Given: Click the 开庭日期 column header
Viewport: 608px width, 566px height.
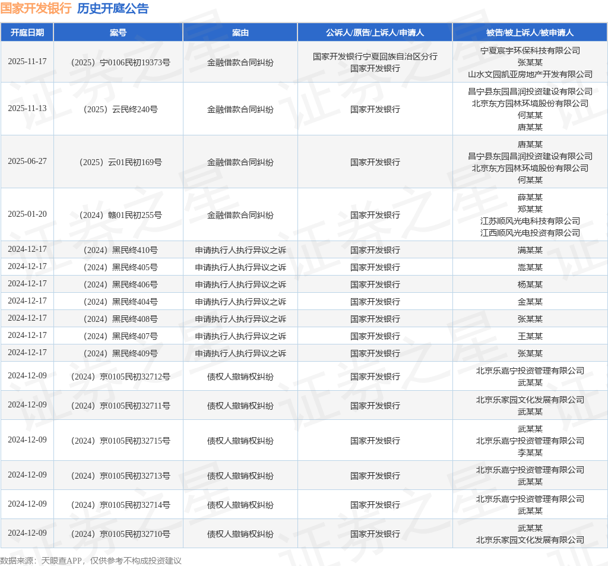Looking at the screenshot, I should [x=27, y=33].
